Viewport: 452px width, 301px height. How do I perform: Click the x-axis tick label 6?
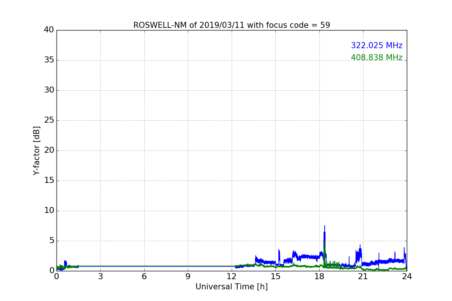[x=144, y=276]
